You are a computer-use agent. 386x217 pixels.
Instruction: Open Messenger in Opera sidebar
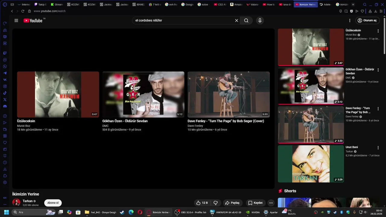(x=5, y=60)
